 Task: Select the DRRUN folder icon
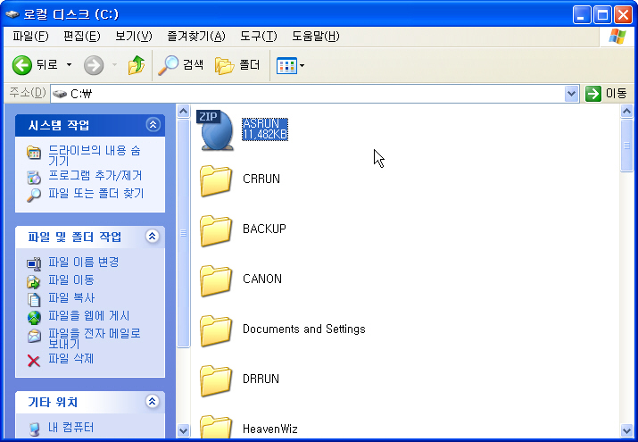216,380
